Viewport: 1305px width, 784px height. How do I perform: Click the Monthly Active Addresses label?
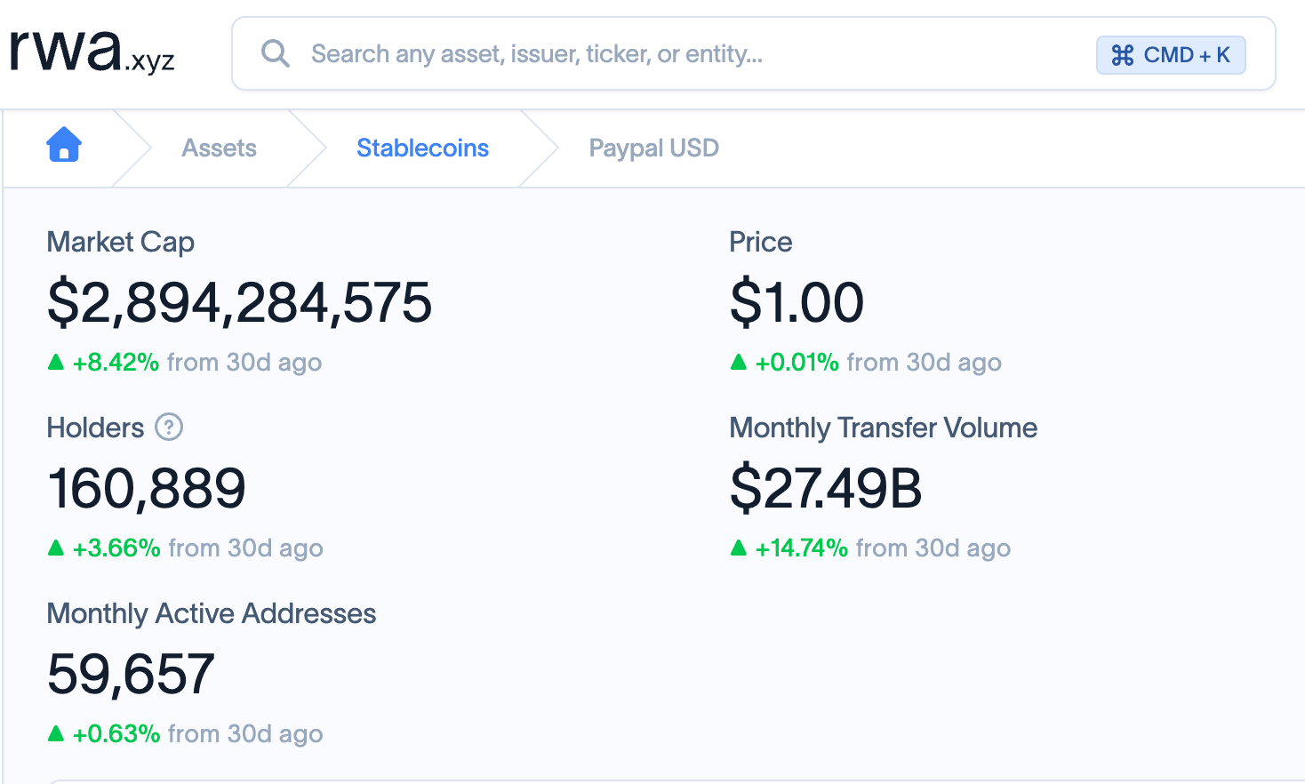(x=212, y=613)
